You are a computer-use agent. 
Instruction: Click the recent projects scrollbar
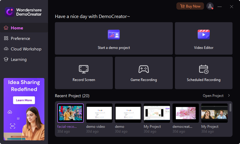pyautogui.click(x=230, y=108)
